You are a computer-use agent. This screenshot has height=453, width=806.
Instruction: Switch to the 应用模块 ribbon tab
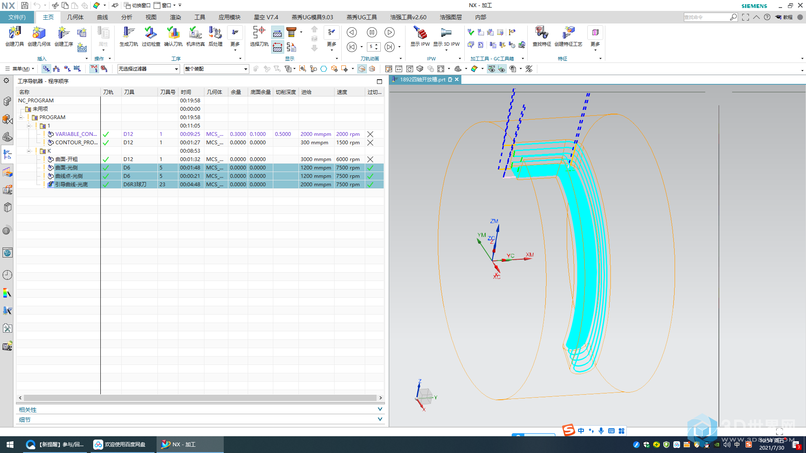click(x=229, y=17)
